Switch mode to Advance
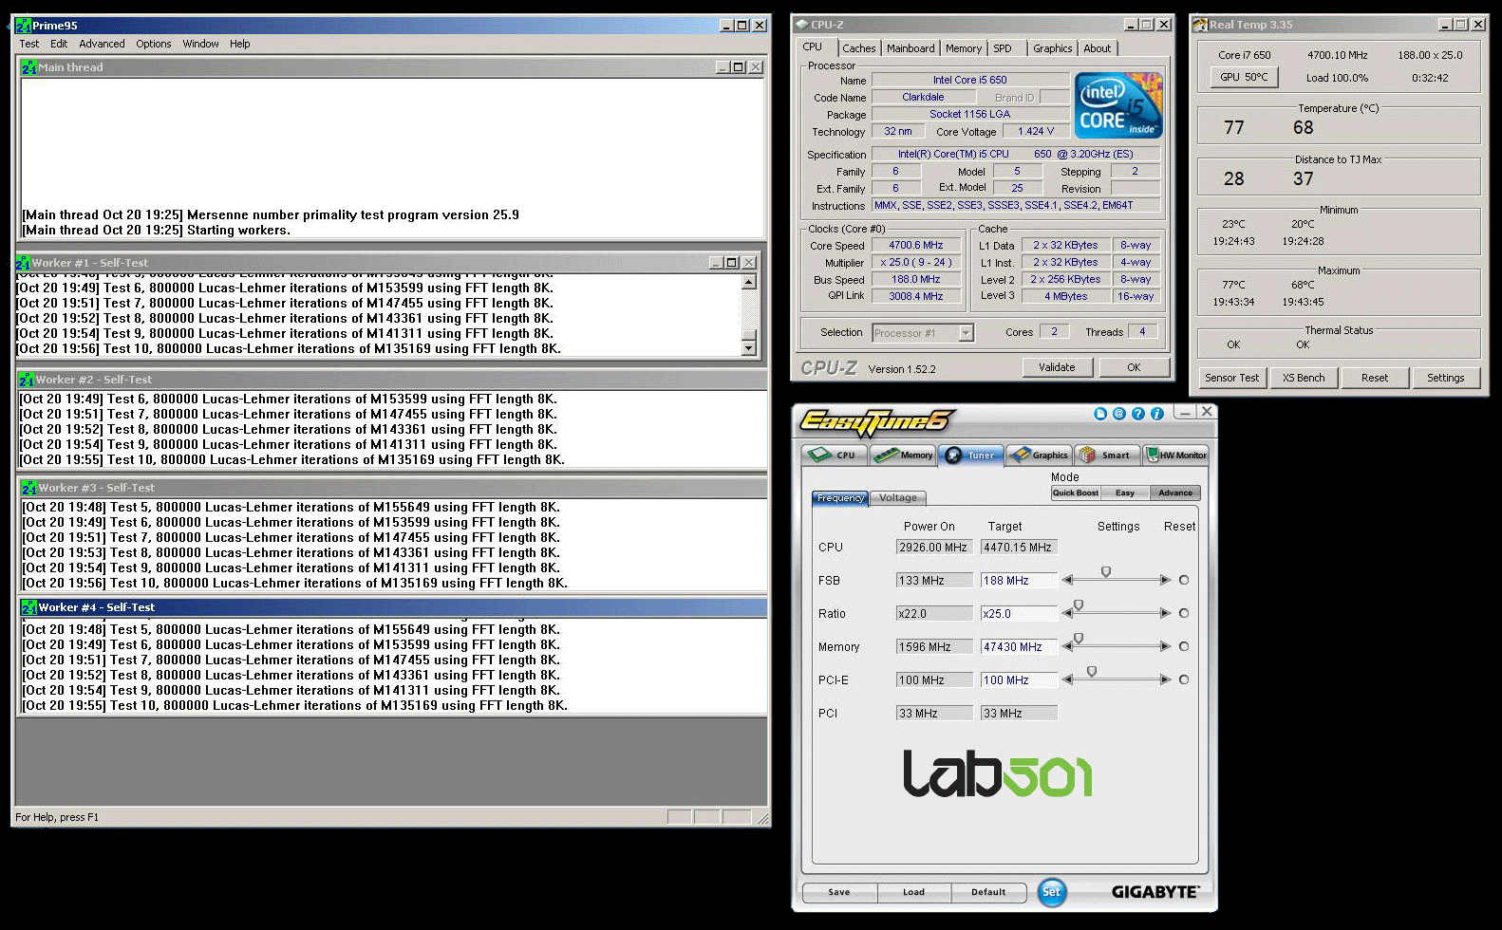The width and height of the screenshot is (1502, 930). coord(1175,493)
